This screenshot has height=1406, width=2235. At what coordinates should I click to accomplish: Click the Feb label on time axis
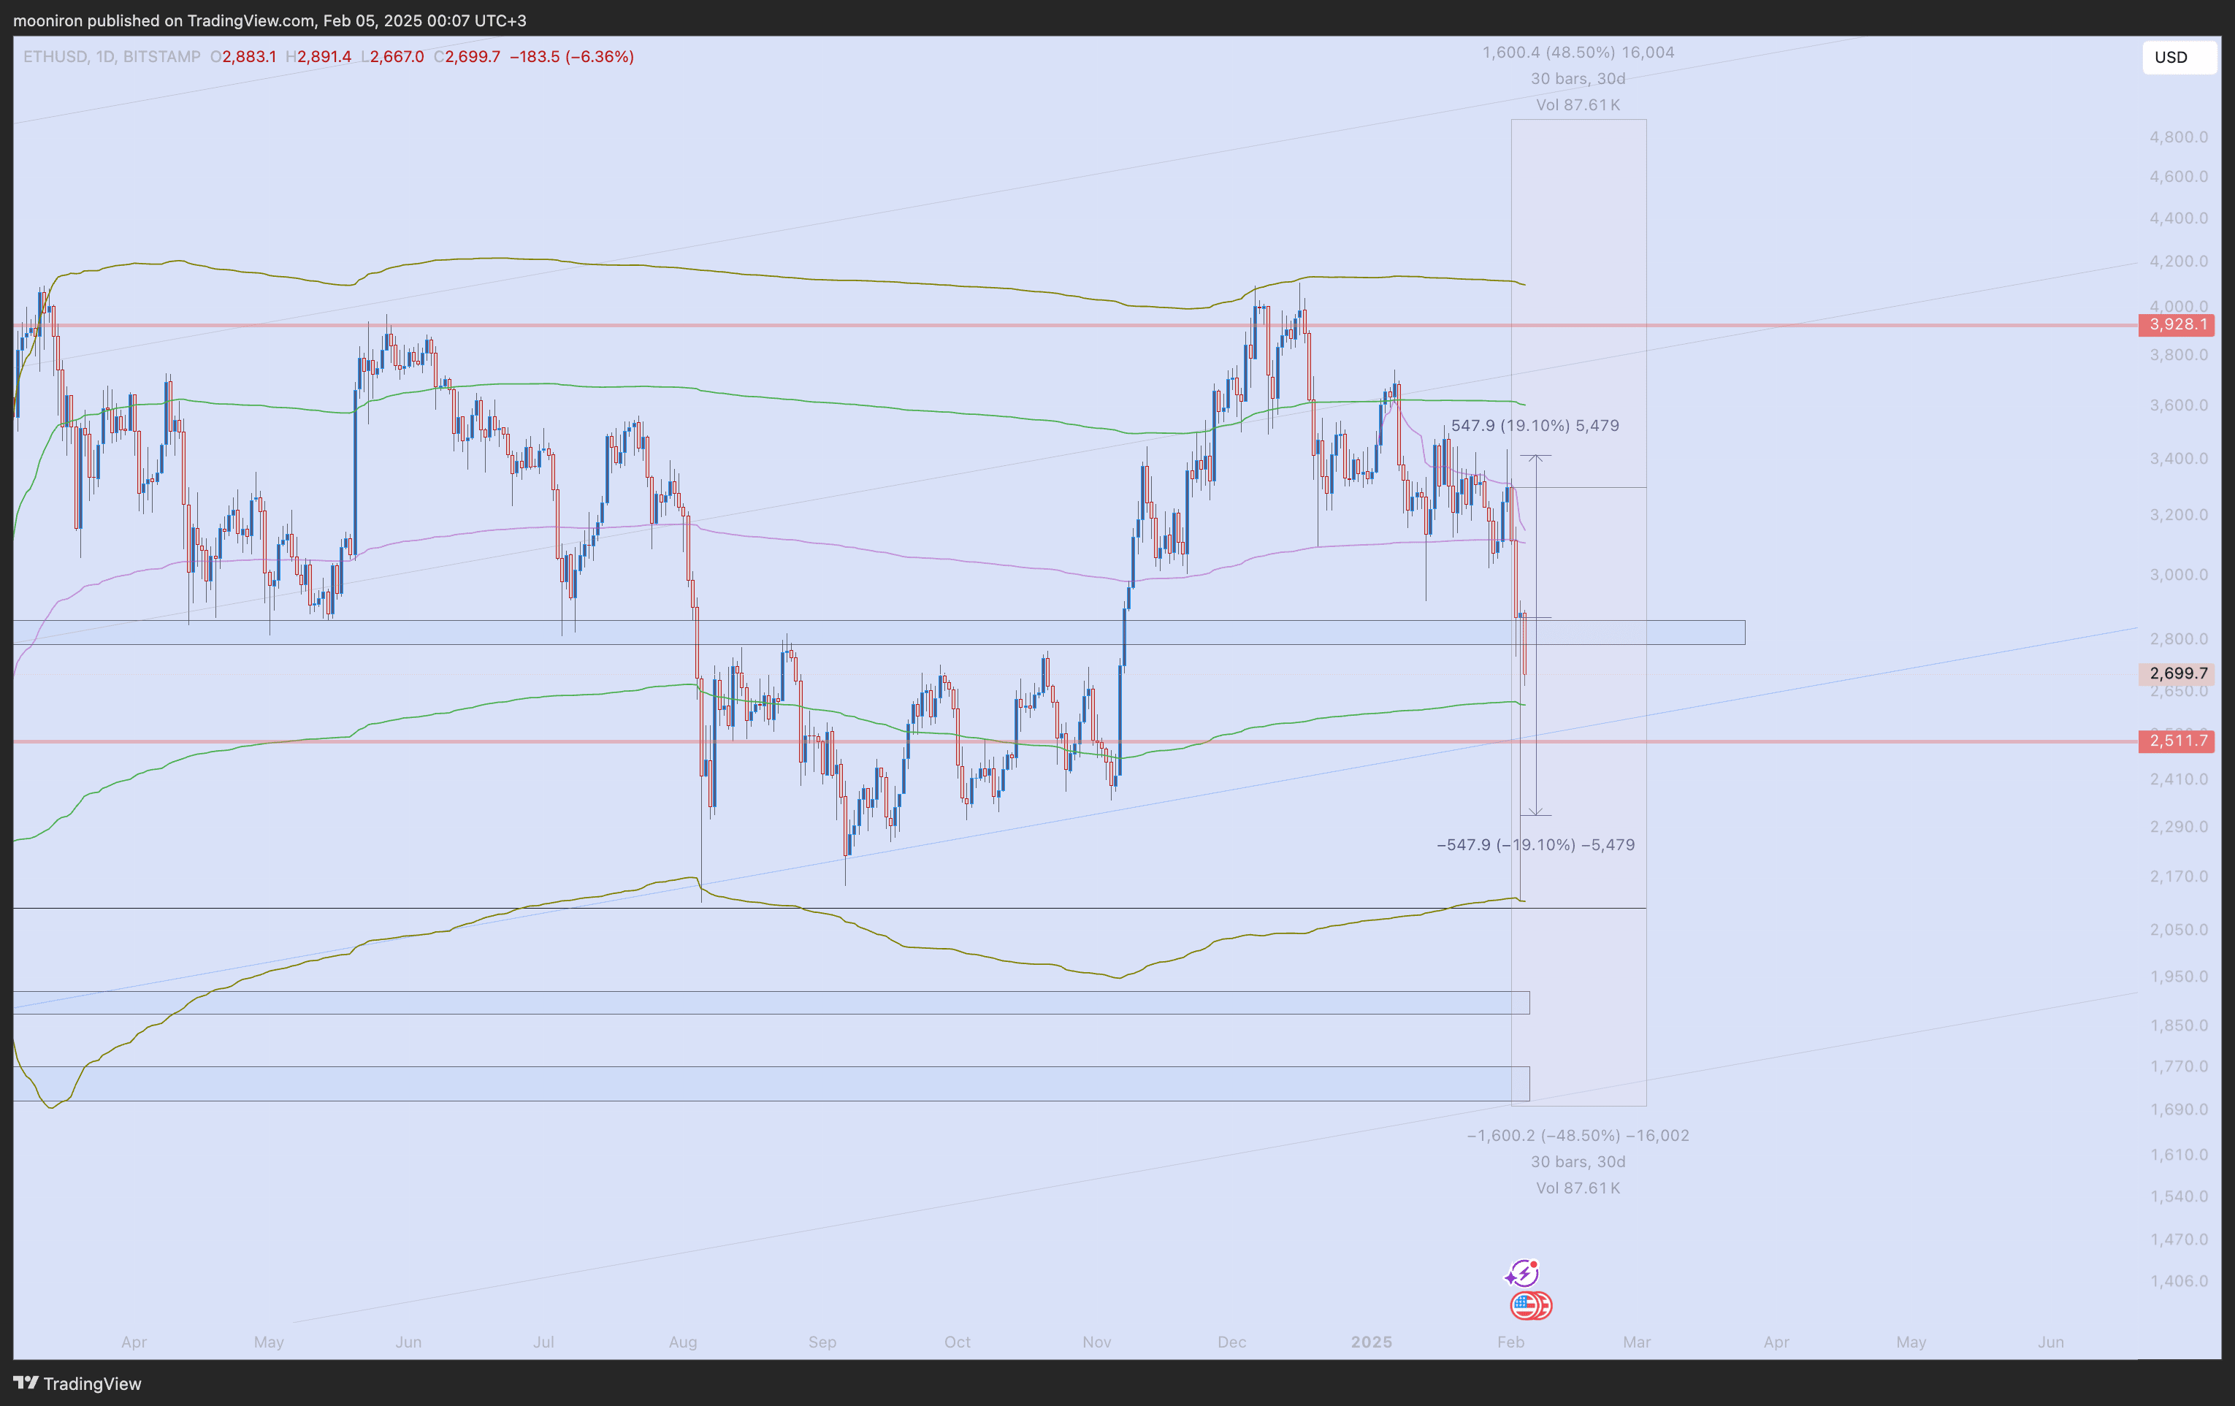(1510, 1342)
